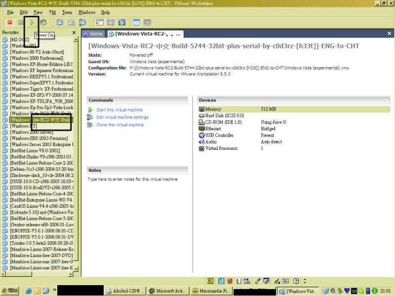Select [CentOS-Linux-V4.4-i386] favorite
The image size is (395, 296).
41,206
